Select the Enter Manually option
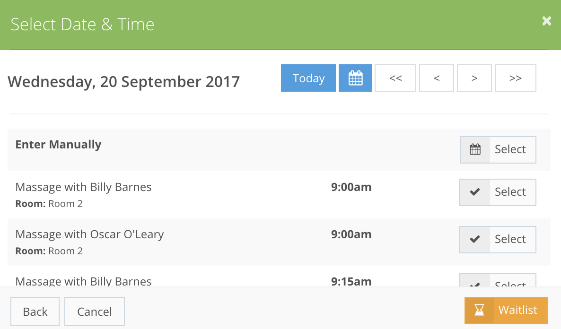The image size is (561, 329). pos(498,149)
